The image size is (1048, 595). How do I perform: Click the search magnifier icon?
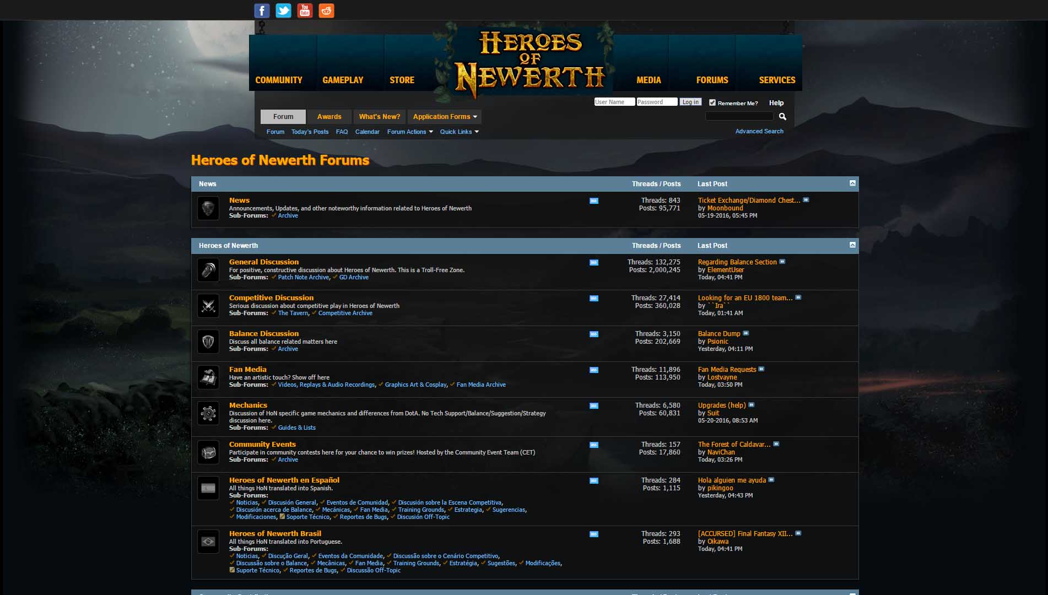[x=782, y=116]
